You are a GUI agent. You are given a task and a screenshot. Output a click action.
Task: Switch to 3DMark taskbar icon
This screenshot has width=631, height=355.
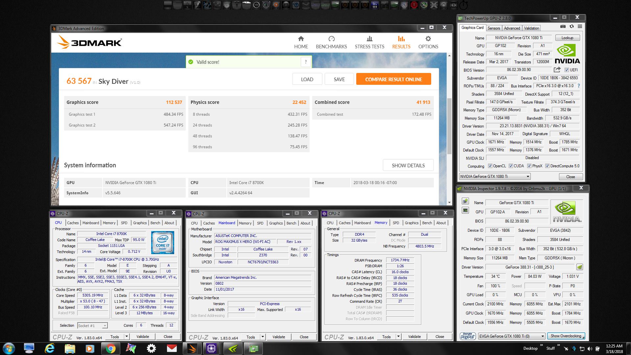tap(192, 348)
